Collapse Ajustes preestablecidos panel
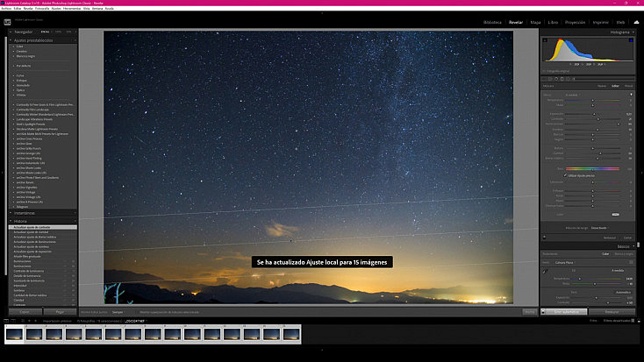Image resolution: width=644 pixels, height=362 pixels. click(x=11, y=40)
